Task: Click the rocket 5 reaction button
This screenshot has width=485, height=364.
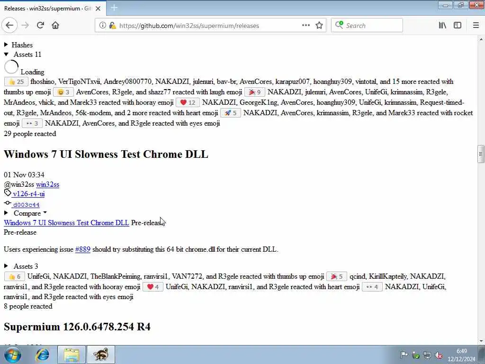Action: tap(231, 113)
